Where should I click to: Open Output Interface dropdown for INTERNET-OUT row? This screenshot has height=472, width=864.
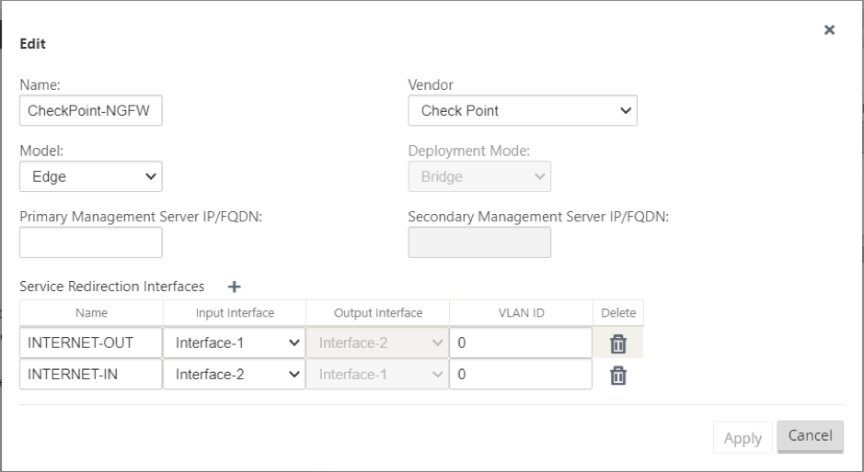(377, 343)
